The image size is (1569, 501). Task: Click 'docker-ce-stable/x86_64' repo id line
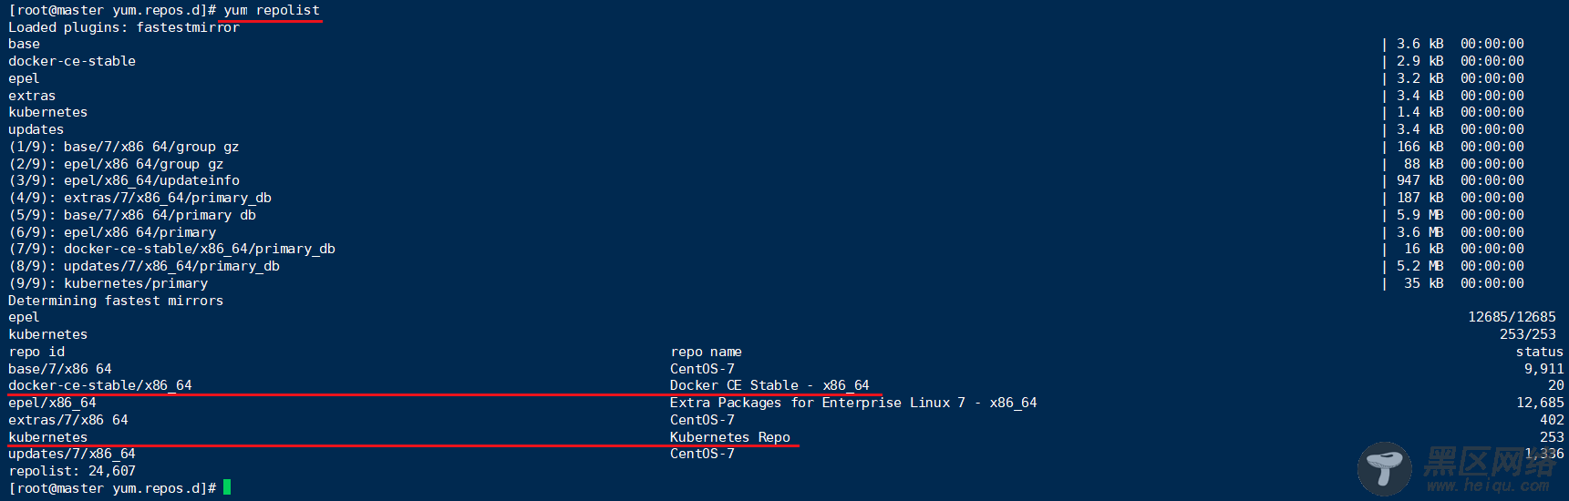(100, 385)
